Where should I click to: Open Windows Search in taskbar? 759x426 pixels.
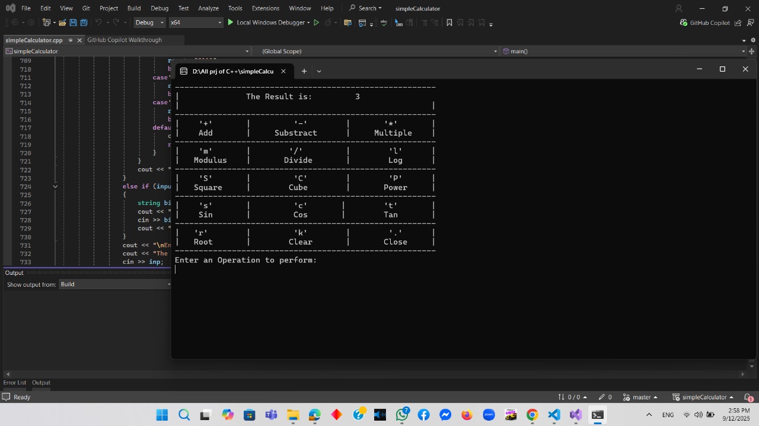(x=184, y=415)
